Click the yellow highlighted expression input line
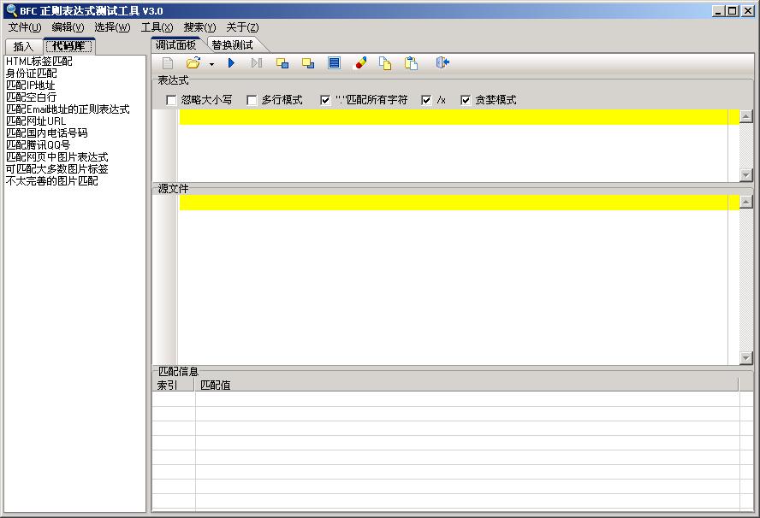Image resolution: width=760 pixels, height=518 pixels. pyautogui.click(x=454, y=117)
